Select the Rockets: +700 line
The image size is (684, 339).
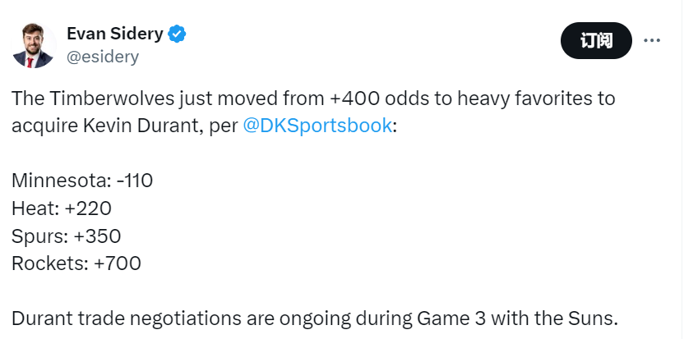[76, 263]
